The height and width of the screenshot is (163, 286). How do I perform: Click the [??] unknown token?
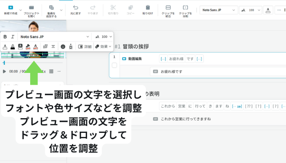click(248, 106)
